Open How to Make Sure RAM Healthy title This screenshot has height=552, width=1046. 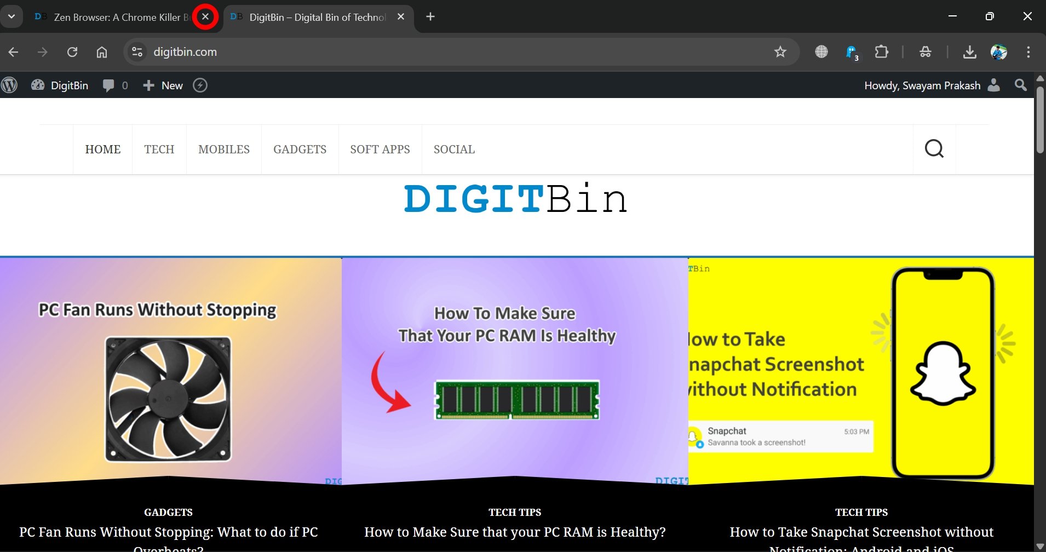(515, 532)
